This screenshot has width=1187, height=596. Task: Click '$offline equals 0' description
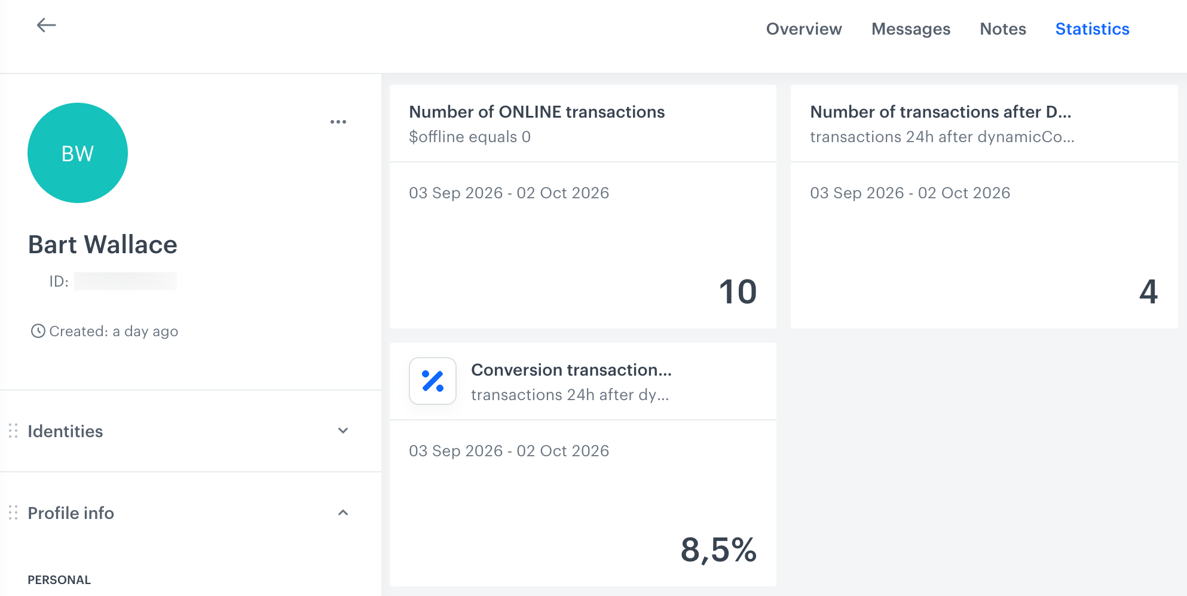[x=470, y=137]
